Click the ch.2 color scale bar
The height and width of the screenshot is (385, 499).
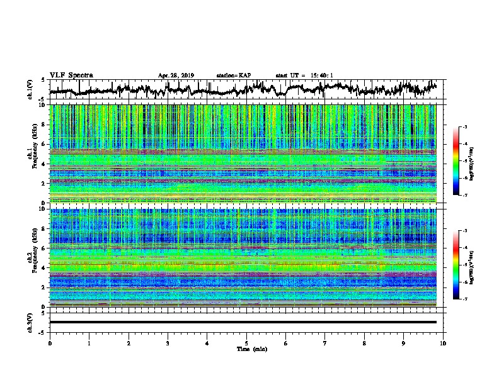(456, 265)
